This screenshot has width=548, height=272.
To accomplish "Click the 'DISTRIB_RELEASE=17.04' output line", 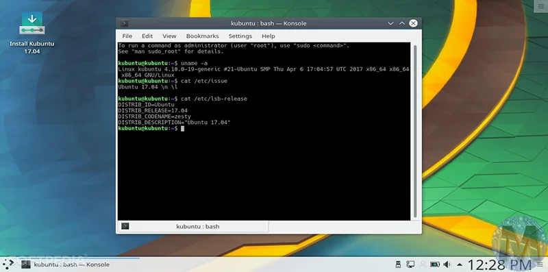I will click(x=153, y=110).
